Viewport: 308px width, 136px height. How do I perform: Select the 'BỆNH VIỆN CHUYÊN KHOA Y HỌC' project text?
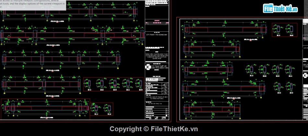pyautogui.click(x=157, y=56)
